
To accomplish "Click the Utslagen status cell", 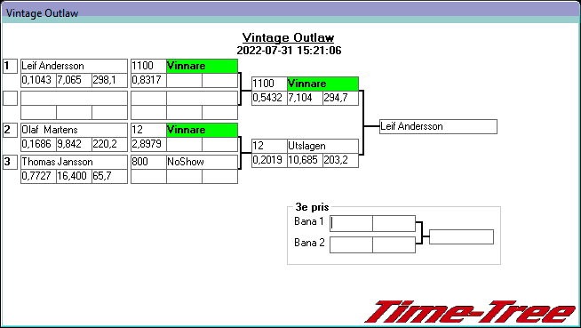I will (x=322, y=146).
